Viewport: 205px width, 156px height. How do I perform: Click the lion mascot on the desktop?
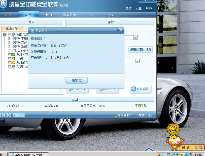pos(173,131)
